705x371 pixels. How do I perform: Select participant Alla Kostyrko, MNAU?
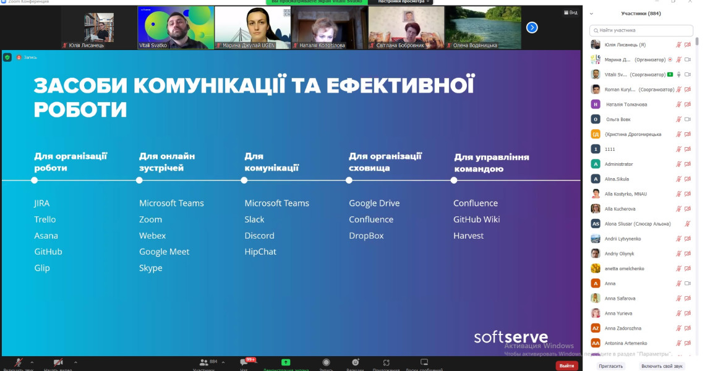pos(641,194)
